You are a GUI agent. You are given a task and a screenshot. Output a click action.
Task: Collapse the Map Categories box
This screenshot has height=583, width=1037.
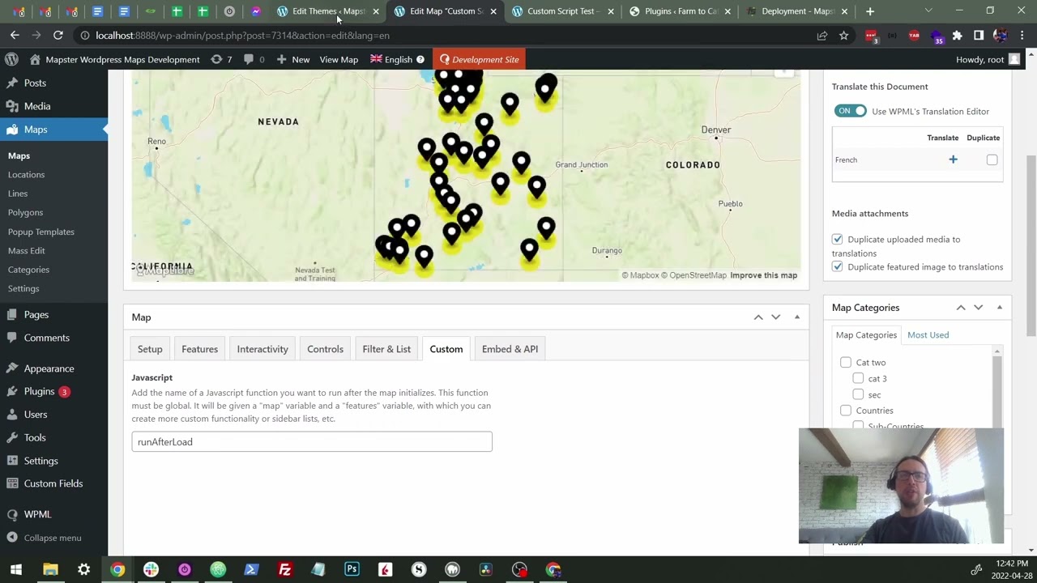tap(1000, 308)
